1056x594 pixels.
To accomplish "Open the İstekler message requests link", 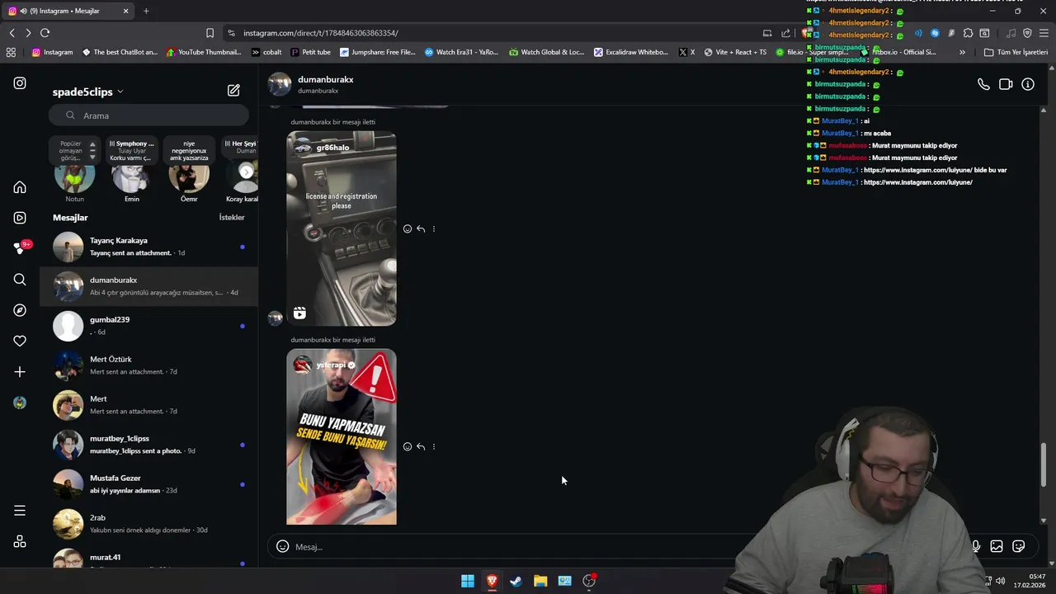I will point(232,218).
